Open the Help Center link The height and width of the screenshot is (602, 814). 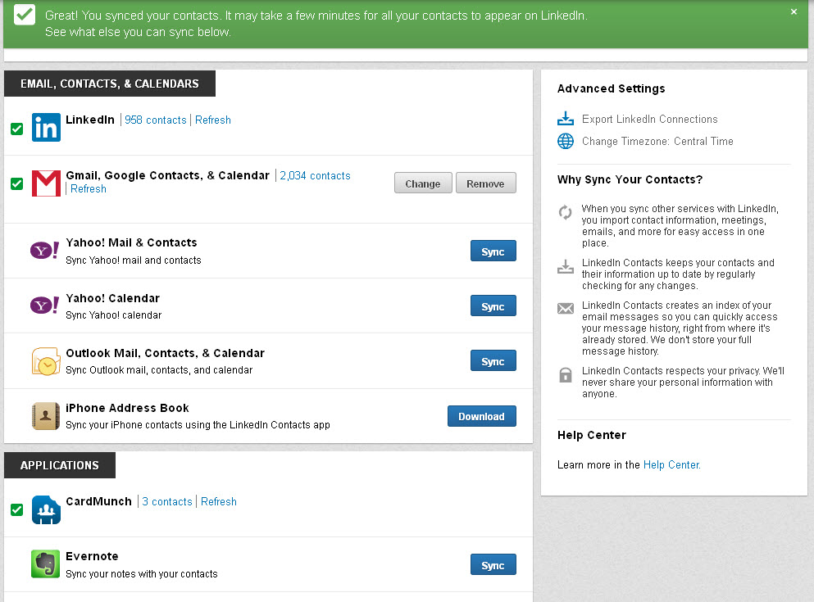[x=671, y=464]
